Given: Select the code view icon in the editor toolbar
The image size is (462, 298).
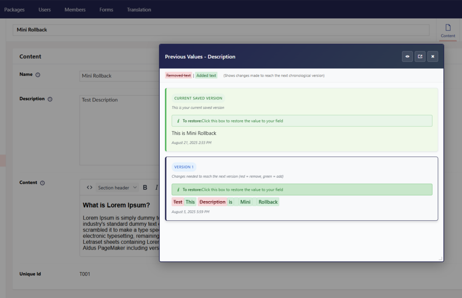Looking at the screenshot, I should pos(89,187).
